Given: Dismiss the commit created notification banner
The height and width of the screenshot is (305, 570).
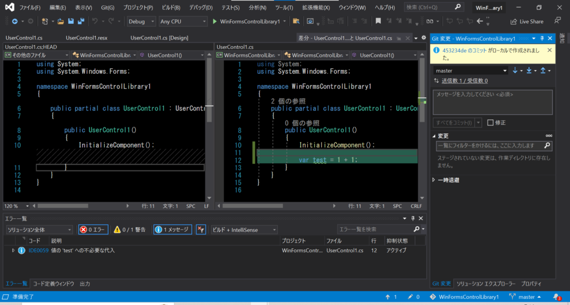Looking at the screenshot, I should tap(549, 51).
